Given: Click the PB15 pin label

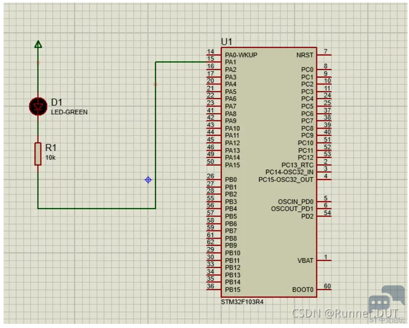Looking at the screenshot, I should click(233, 289).
